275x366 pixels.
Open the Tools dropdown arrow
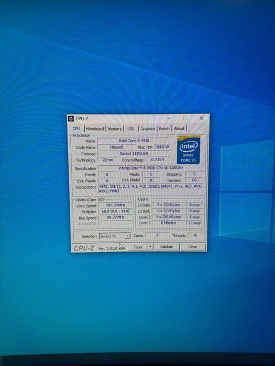click(150, 247)
